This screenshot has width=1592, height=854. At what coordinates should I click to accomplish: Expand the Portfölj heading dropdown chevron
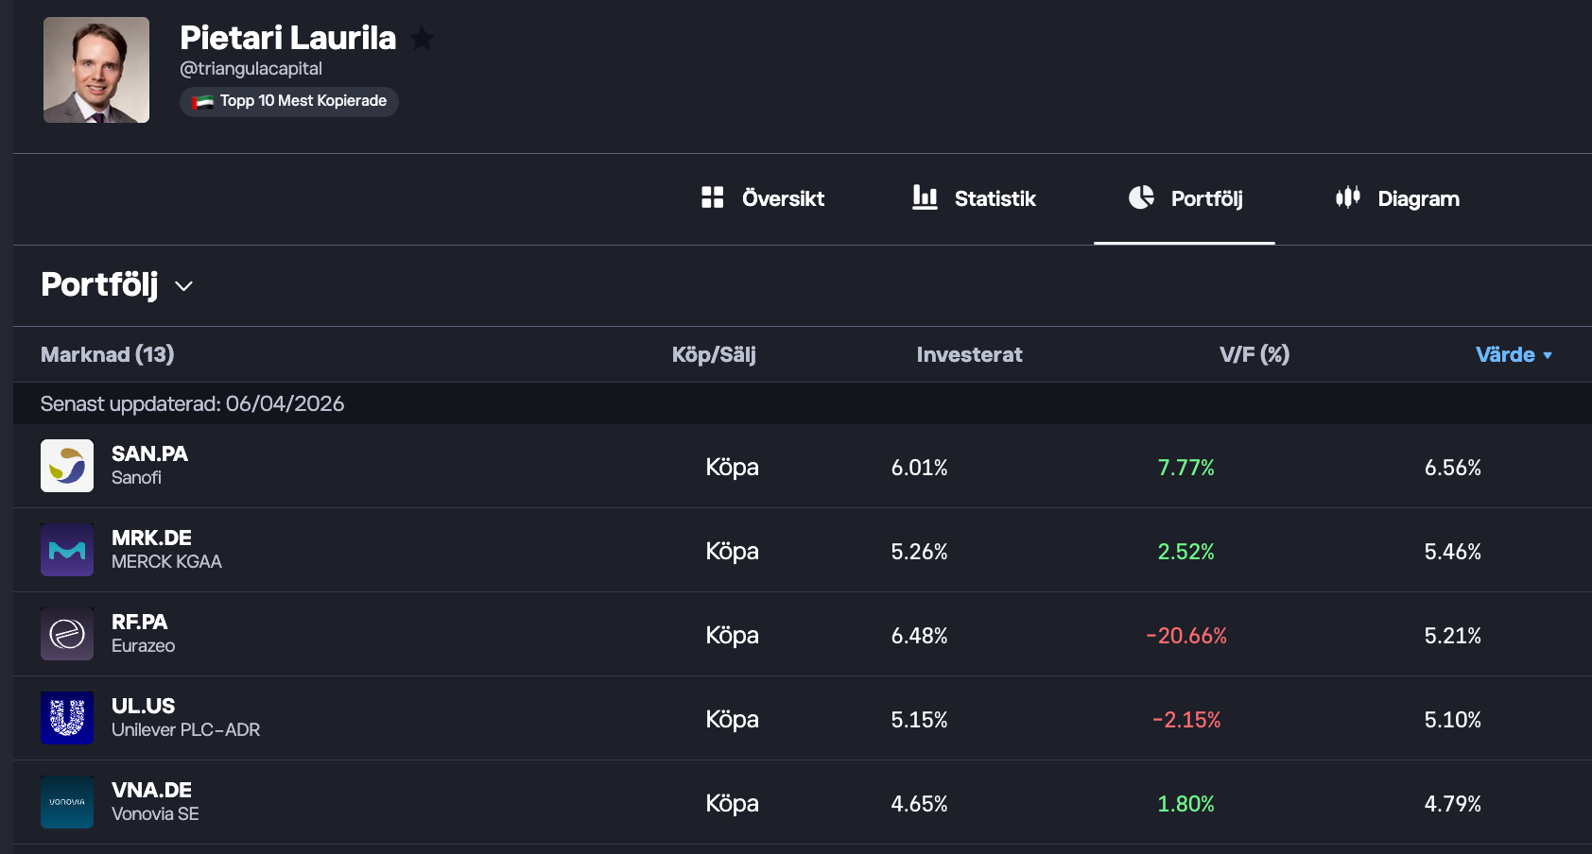click(184, 286)
